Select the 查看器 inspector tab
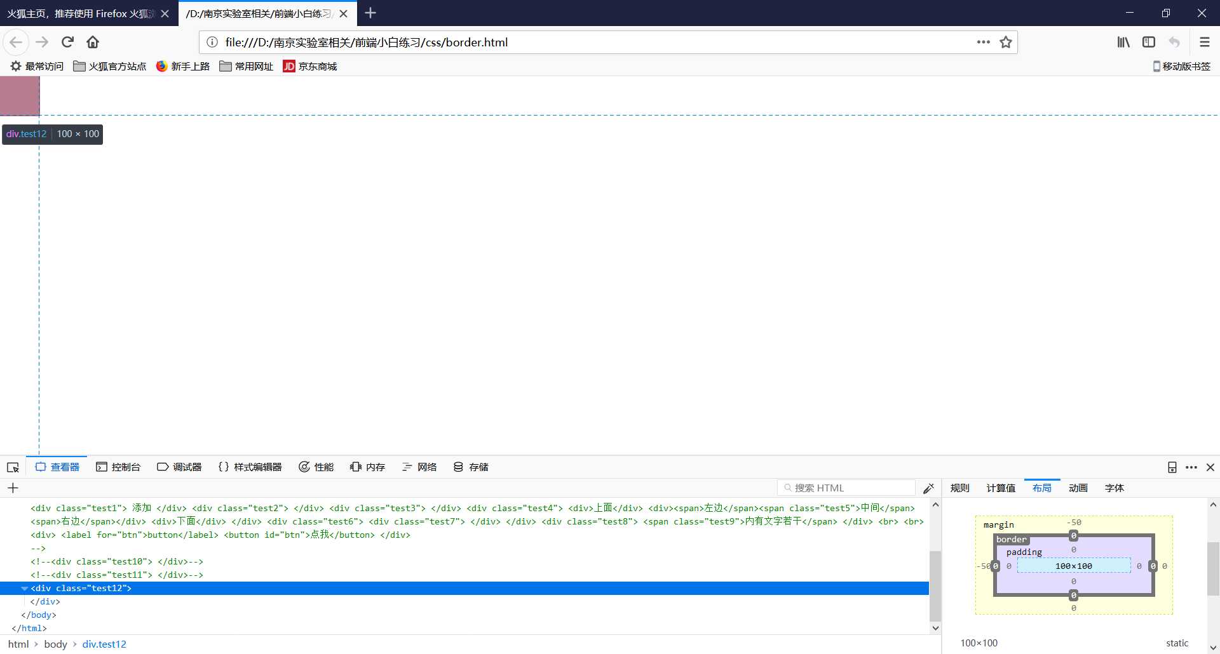Image resolution: width=1220 pixels, height=654 pixels. (x=57, y=467)
